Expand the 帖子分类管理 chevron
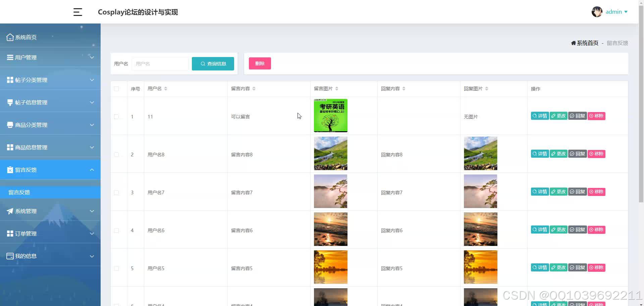Viewport: 644px width, 306px height. 92,80
